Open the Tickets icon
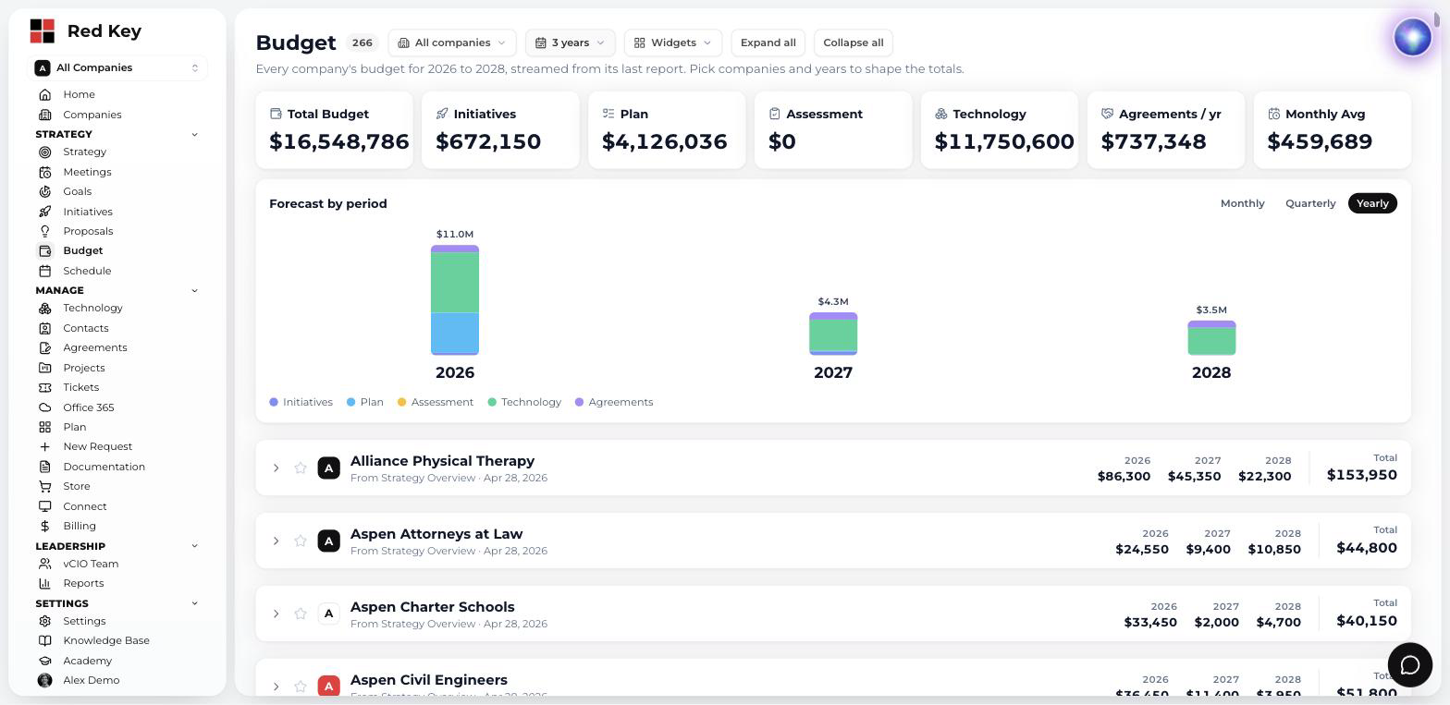 click(44, 387)
